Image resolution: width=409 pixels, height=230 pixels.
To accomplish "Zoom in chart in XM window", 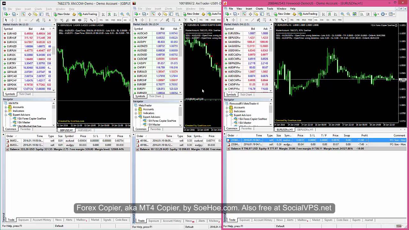I will 122,14.
